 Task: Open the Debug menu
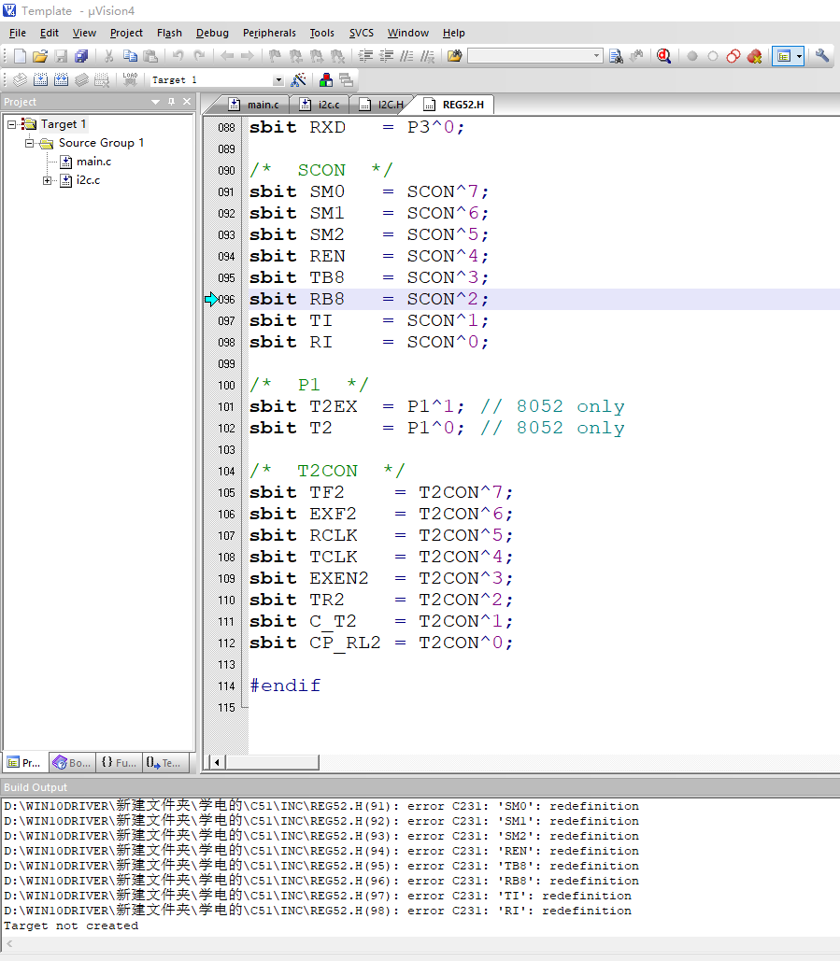point(212,33)
